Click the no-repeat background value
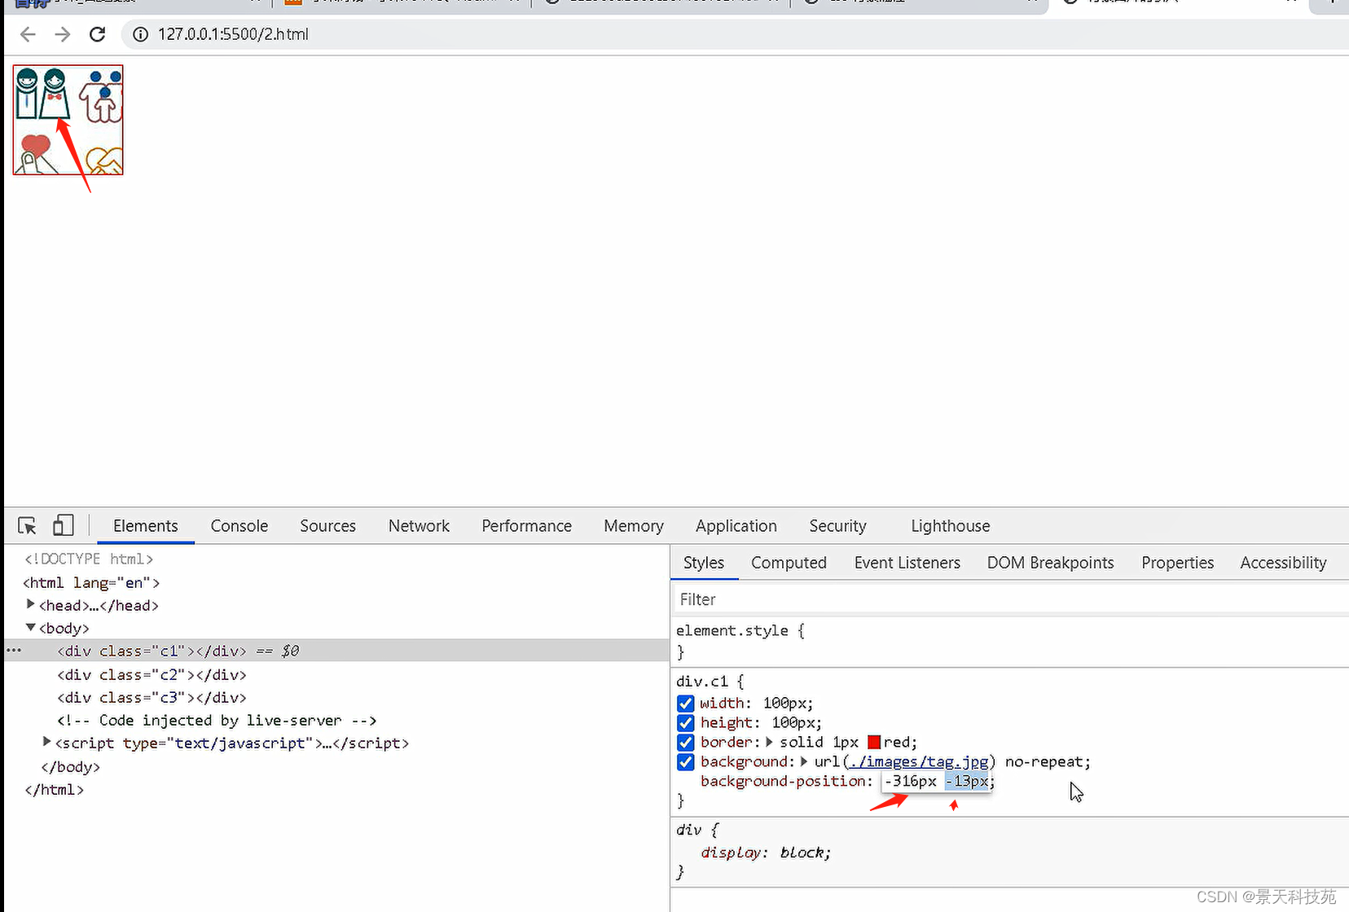1349x912 pixels. tap(1044, 762)
